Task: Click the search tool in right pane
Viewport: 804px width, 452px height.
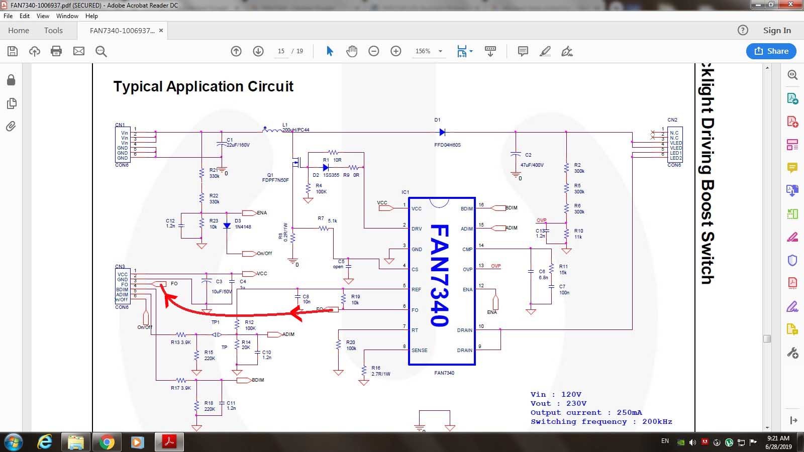Action: (x=792, y=75)
